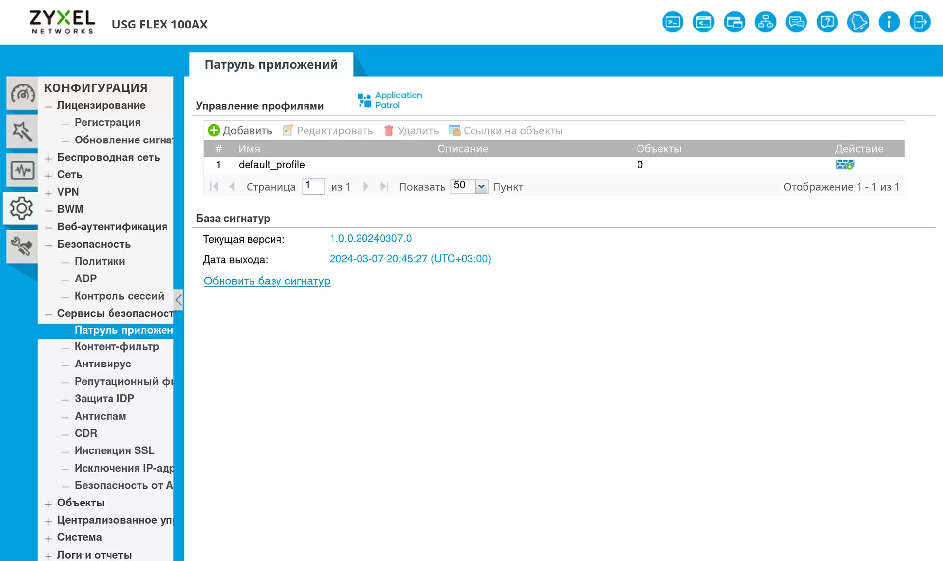This screenshot has height=561, width=943.
Task: Expand the Система tree node
Action: (49, 538)
